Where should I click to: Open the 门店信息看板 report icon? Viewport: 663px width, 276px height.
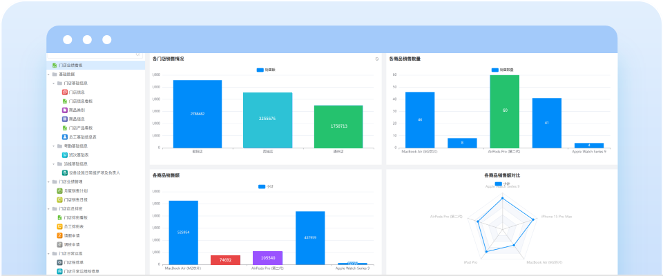[65, 101]
